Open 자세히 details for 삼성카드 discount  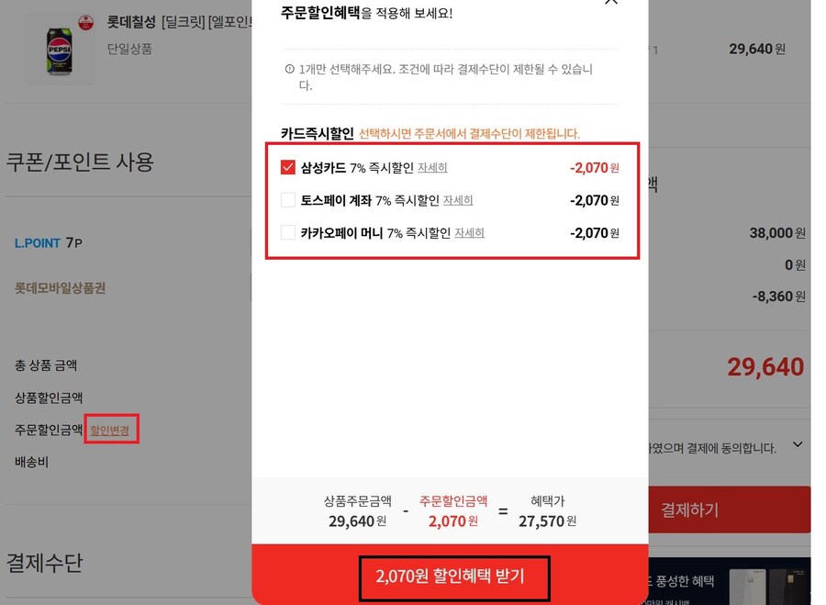point(432,168)
